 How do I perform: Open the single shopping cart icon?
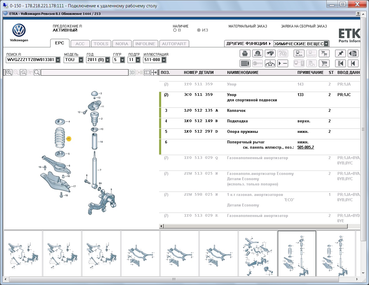click(x=324, y=63)
